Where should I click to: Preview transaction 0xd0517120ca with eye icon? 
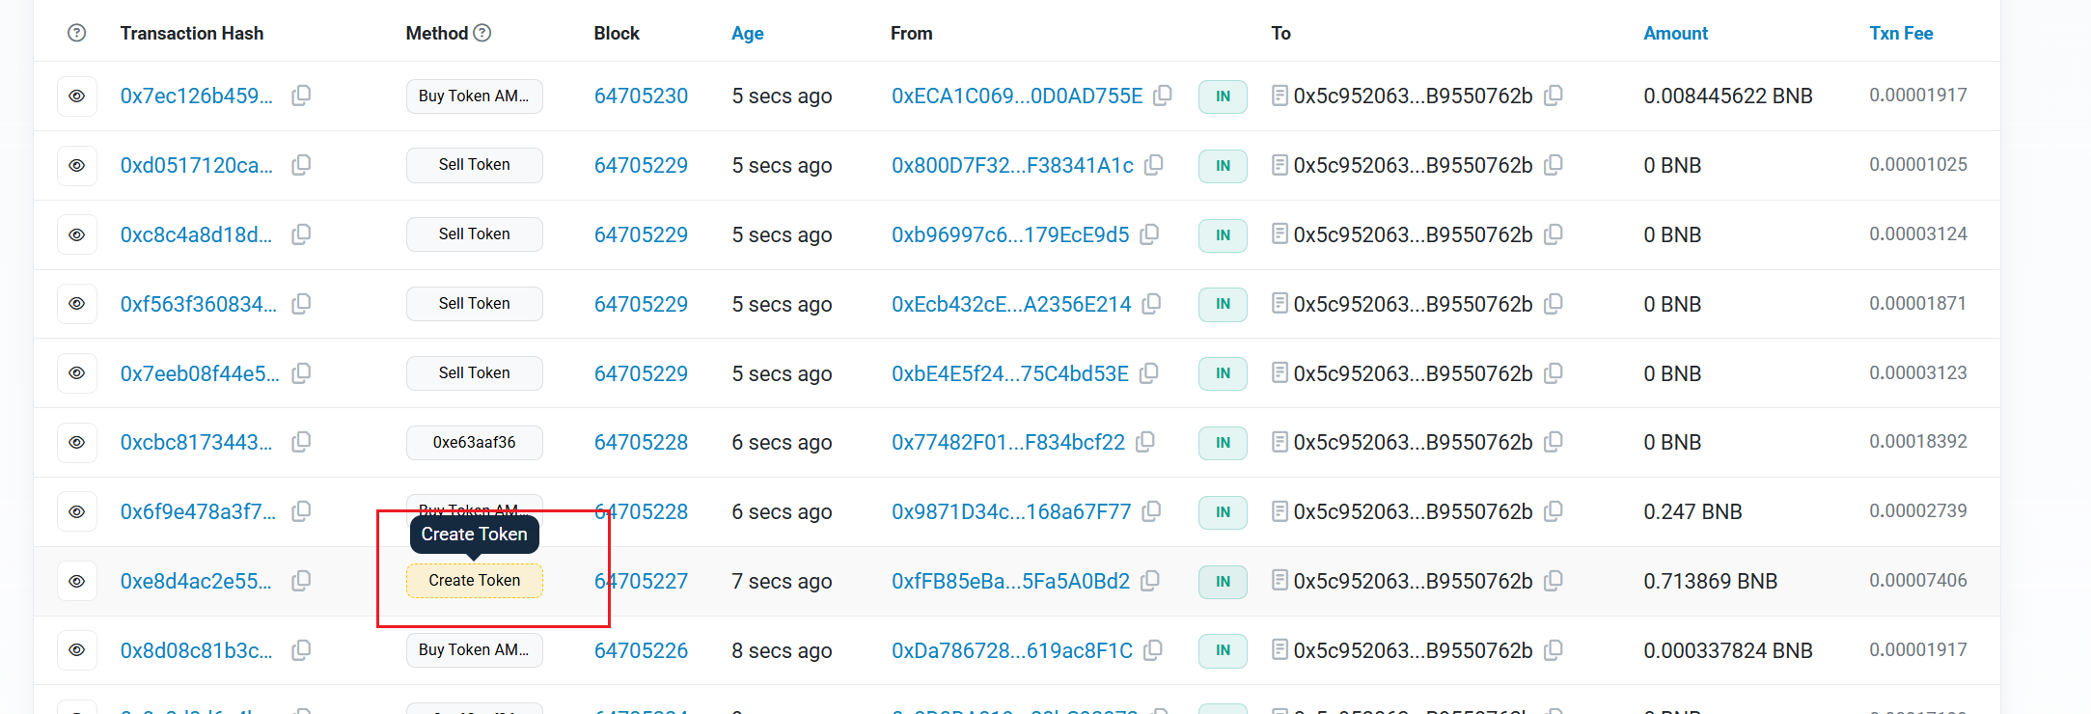pos(77,165)
